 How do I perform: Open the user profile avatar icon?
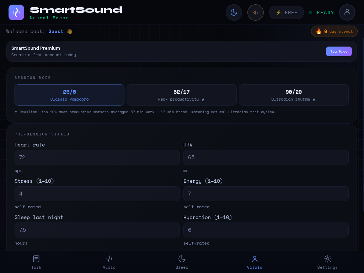(x=347, y=12)
